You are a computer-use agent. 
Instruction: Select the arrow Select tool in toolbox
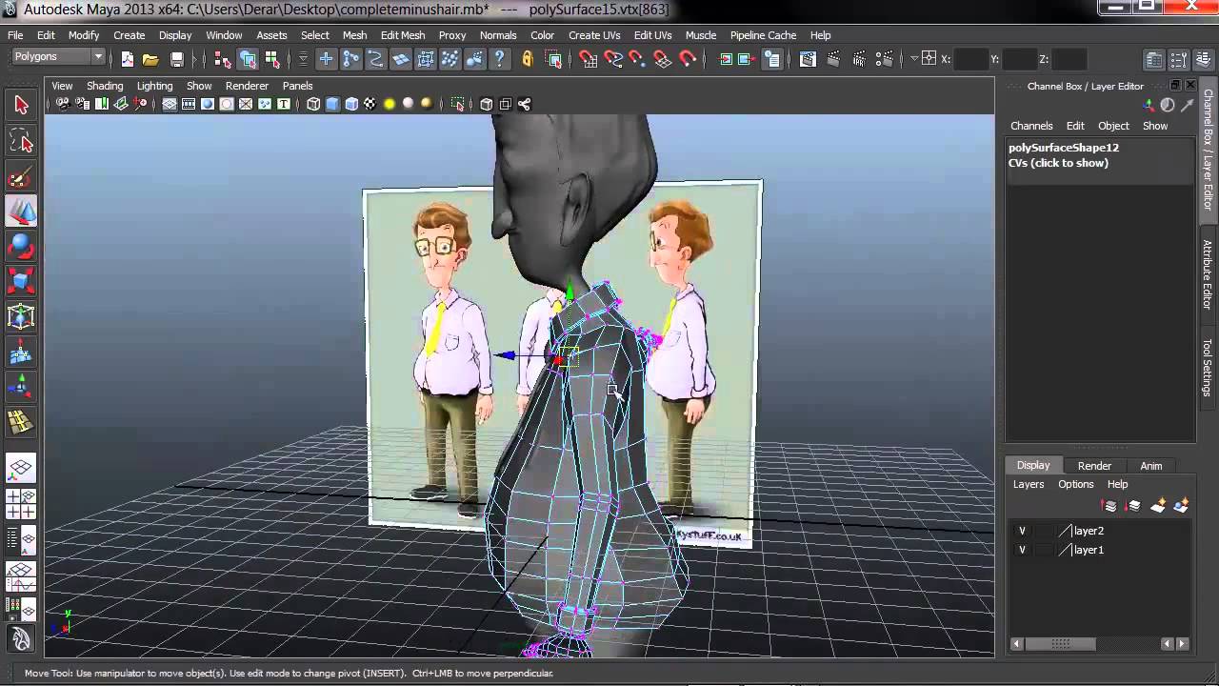click(21, 106)
